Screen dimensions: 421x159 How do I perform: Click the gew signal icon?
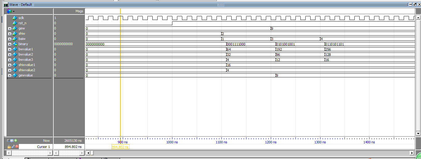click(15, 29)
